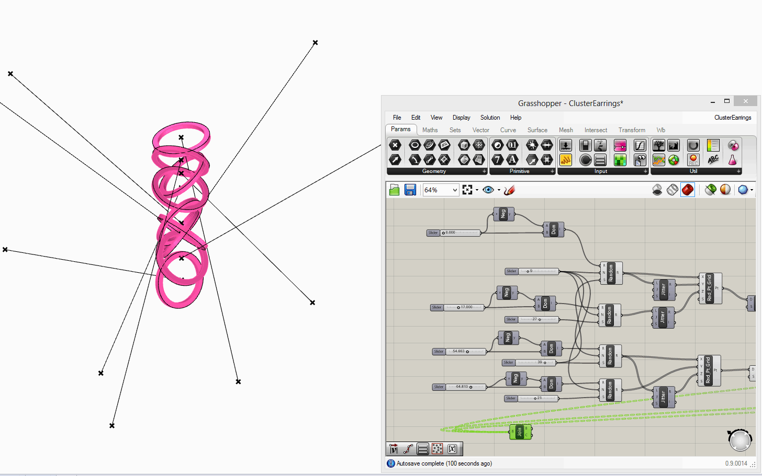The image size is (762, 476).
Task: Activate the red sketch pencil tool
Action: (510, 190)
